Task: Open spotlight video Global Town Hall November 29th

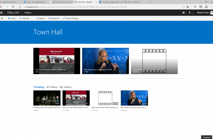Action: [x=154, y=61]
